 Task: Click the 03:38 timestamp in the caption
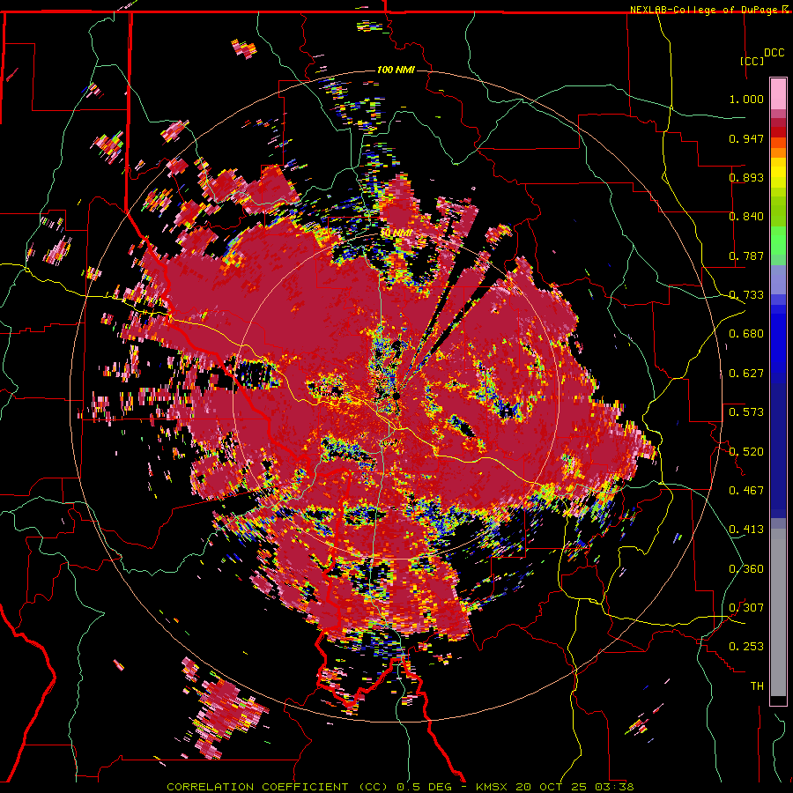point(614,787)
